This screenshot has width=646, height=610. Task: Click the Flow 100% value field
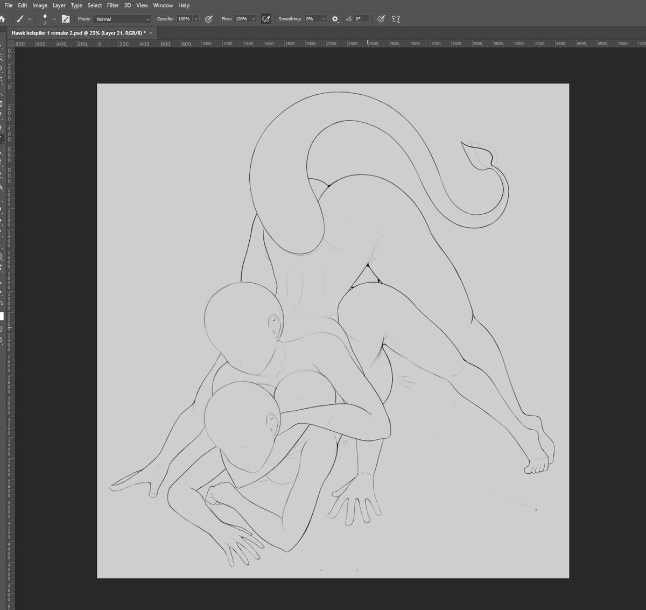241,19
